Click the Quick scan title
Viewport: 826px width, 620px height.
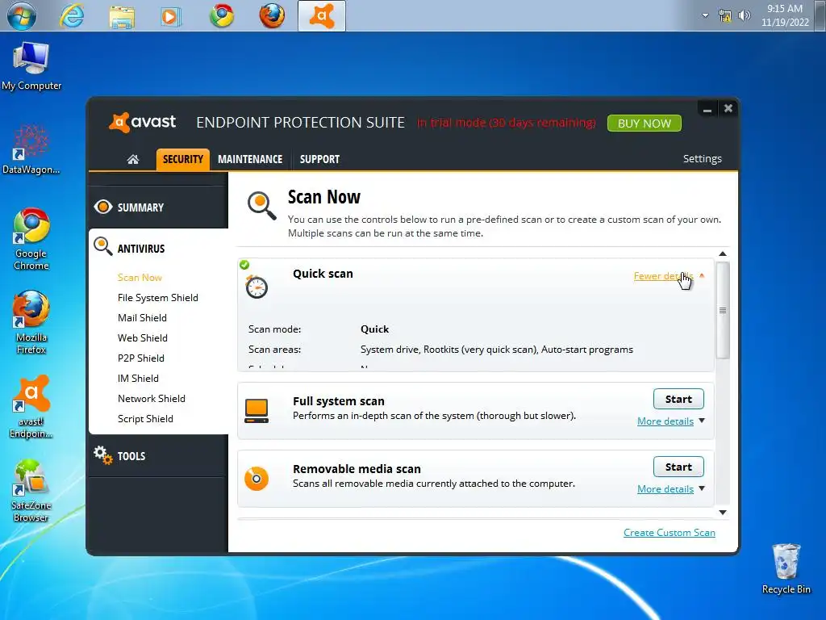323,274
